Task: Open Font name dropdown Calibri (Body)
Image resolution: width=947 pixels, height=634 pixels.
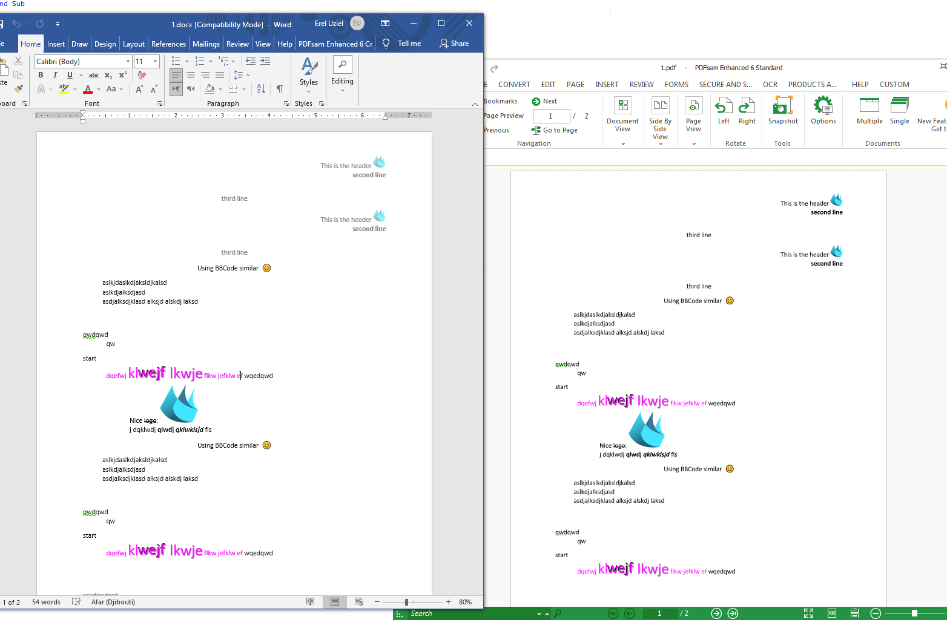Action: [128, 61]
